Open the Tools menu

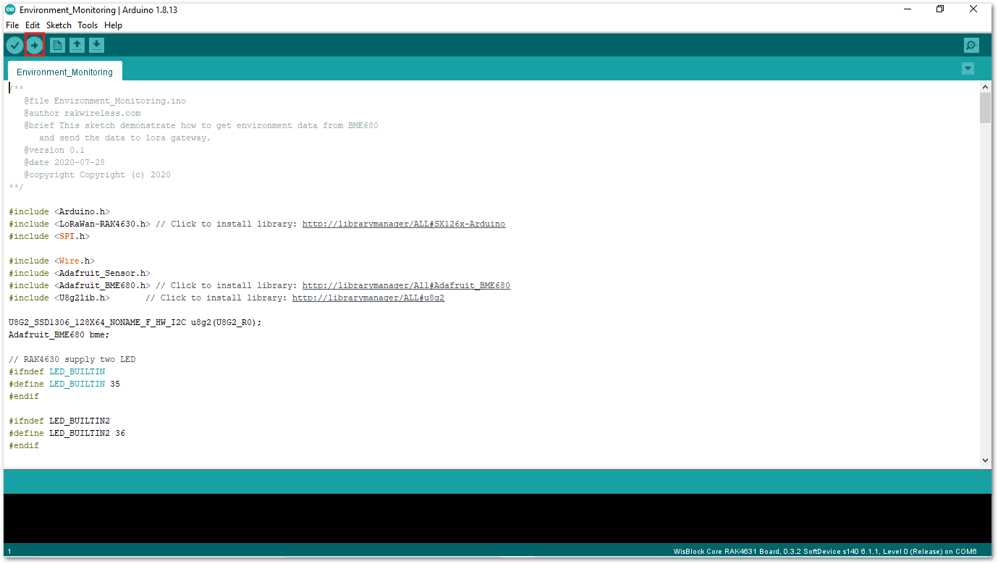tap(88, 25)
